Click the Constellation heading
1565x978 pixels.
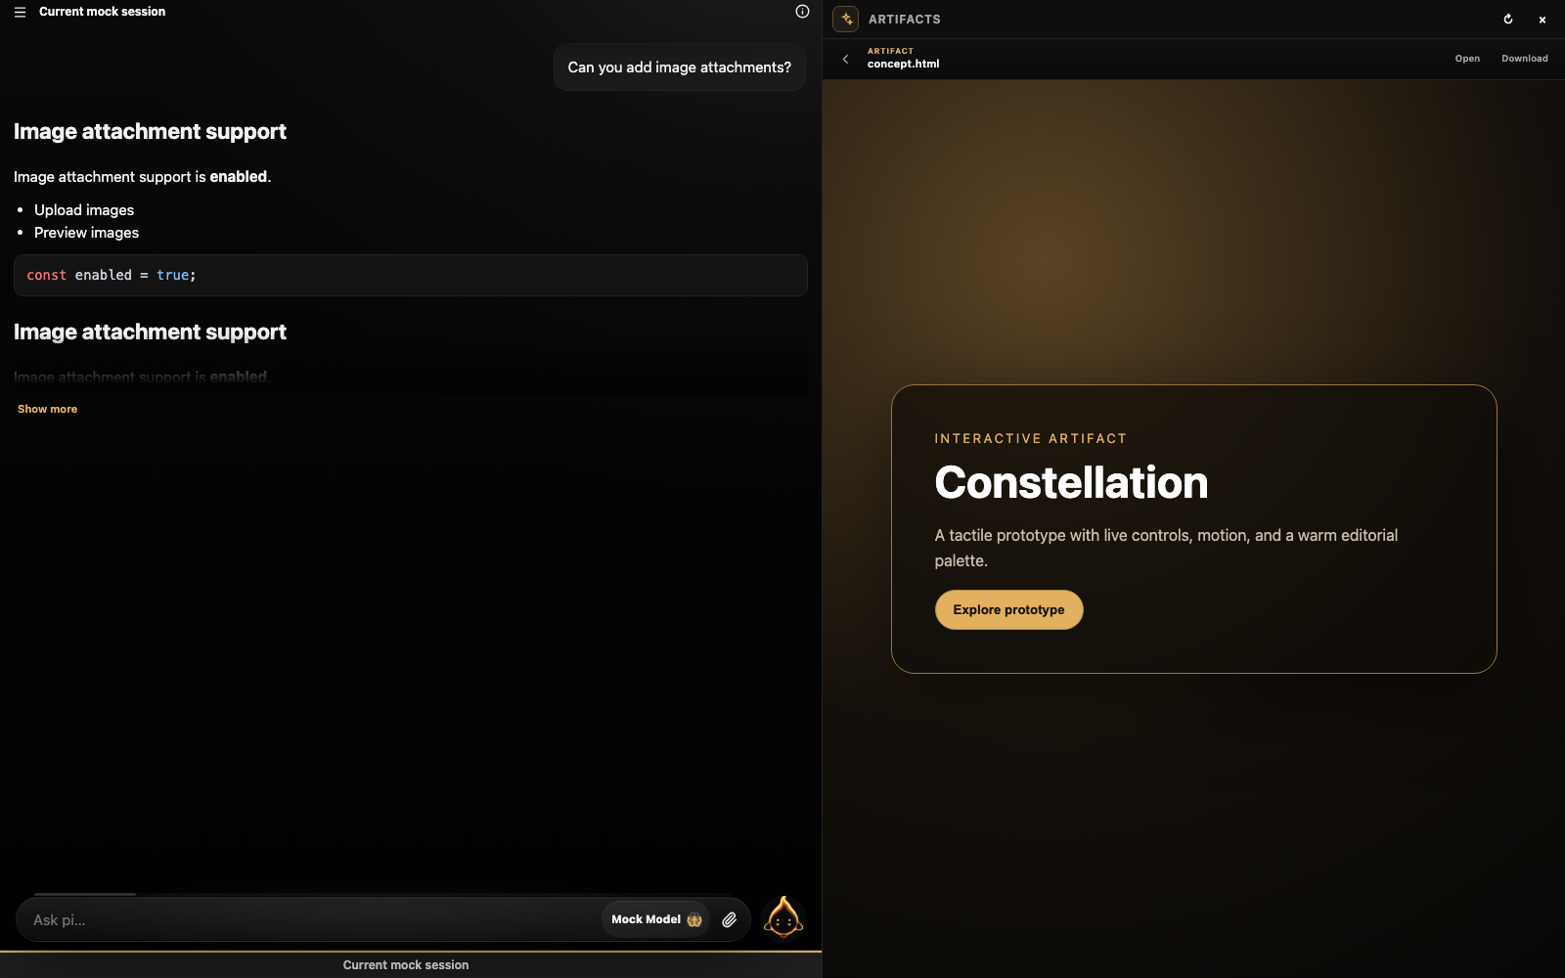pyautogui.click(x=1071, y=482)
